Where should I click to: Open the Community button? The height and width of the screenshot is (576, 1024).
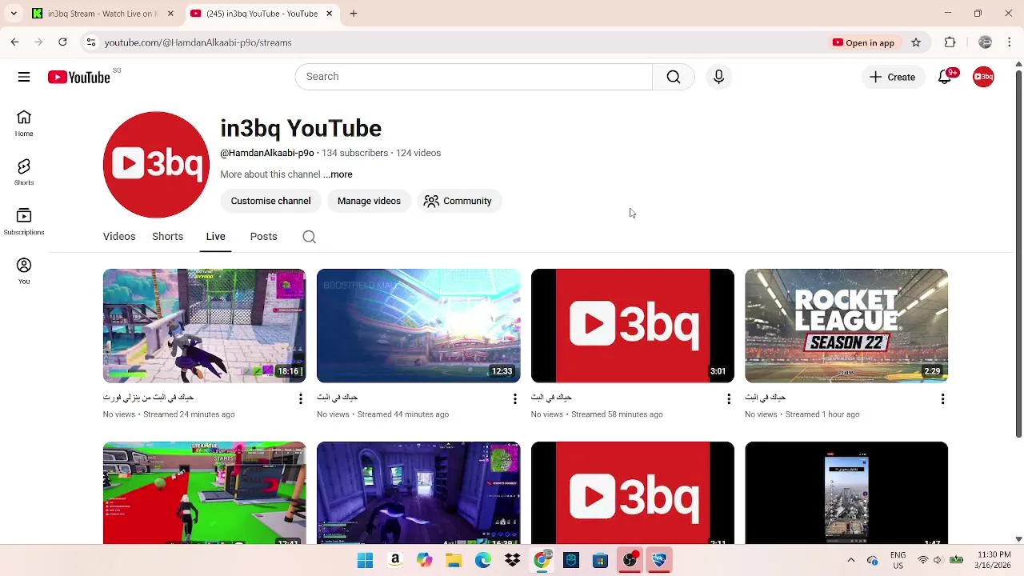(x=458, y=201)
